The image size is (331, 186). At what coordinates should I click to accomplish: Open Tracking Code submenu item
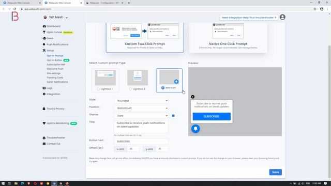pyautogui.click(x=55, y=78)
